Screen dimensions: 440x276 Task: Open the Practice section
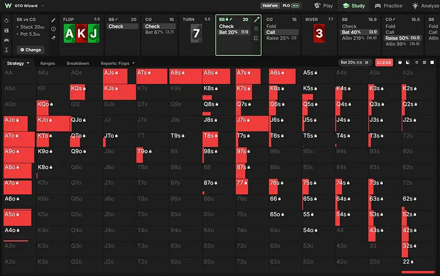[388, 6]
